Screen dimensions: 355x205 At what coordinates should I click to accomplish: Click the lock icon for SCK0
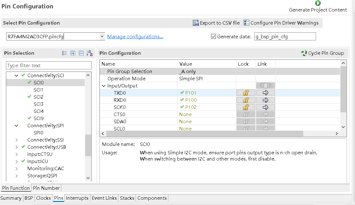tap(246, 107)
